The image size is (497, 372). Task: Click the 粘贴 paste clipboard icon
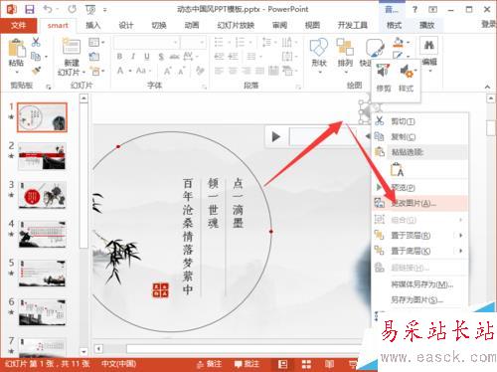[17, 48]
